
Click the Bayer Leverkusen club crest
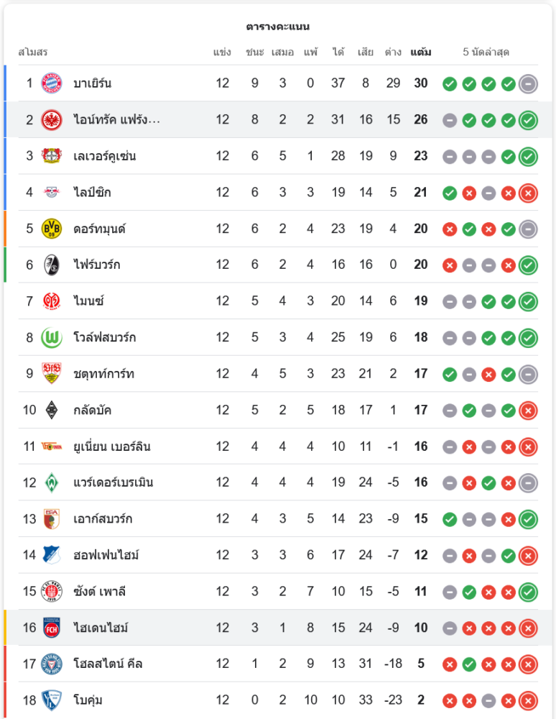pos(52,156)
